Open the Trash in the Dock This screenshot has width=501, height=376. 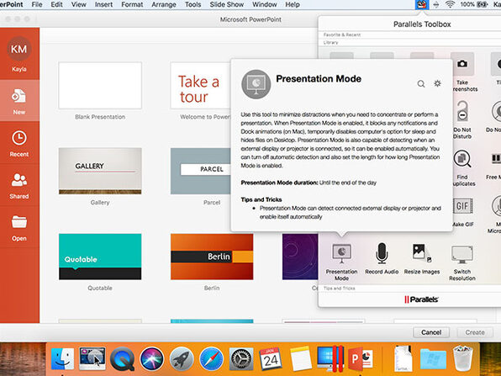click(462, 358)
